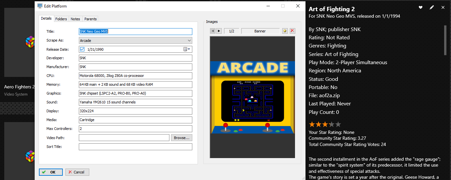Delete the current Banner image
Viewport: 451px width, 180px height.
(x=292, y=31)
